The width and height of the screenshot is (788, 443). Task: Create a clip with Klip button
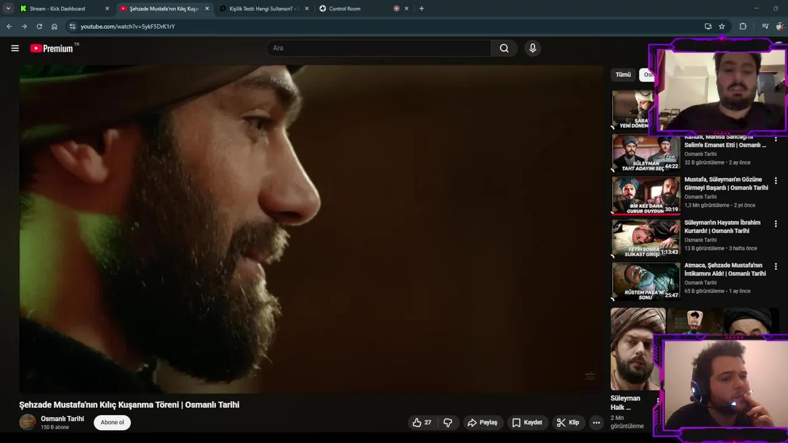coord(568,422)
